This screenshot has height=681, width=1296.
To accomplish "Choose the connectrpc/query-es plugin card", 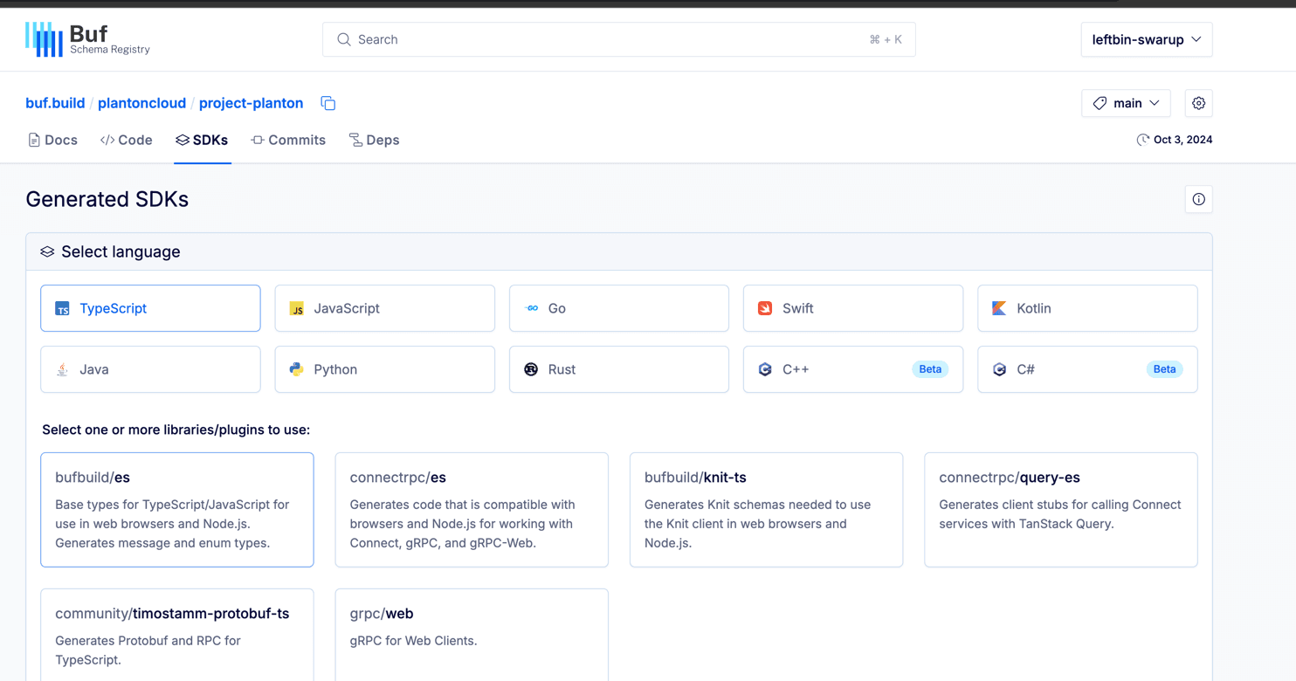I will pyautogui.click(x=1061, y=510).
